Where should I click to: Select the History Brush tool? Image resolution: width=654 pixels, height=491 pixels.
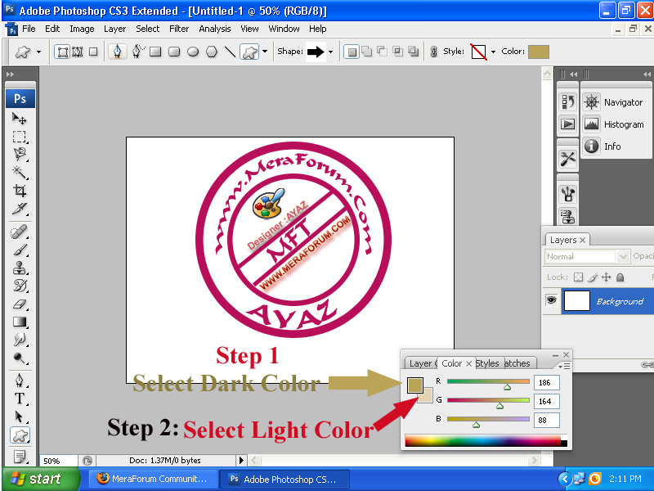coord(19,286)
